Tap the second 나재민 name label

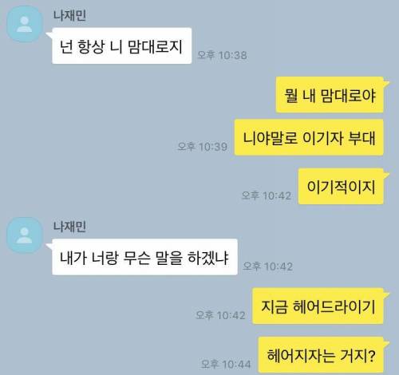click(x=69, y=227)
